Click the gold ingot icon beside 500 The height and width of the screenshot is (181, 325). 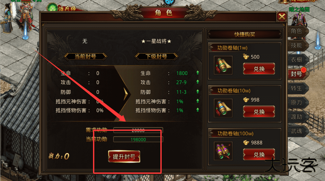click(x=246, y=57)
